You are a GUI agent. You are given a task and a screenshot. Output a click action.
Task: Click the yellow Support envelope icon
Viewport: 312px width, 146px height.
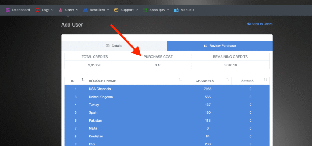pos(116,10)
